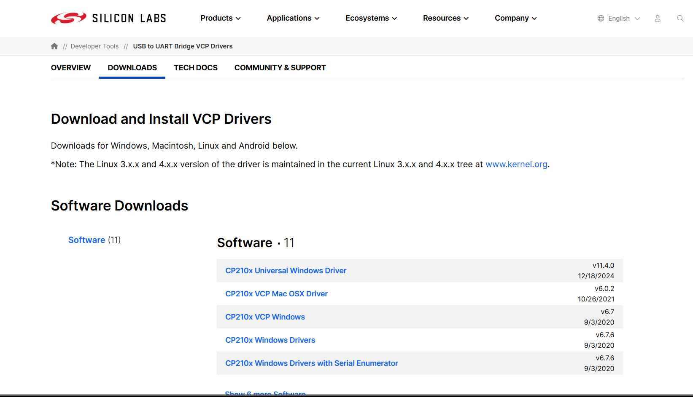
Task: Click the Silicon Labs logo
Action: point(108,18)
